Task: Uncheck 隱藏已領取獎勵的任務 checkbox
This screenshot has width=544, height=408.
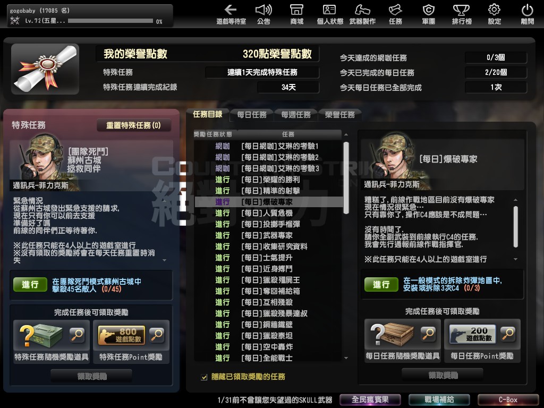Action: [204, 377]
